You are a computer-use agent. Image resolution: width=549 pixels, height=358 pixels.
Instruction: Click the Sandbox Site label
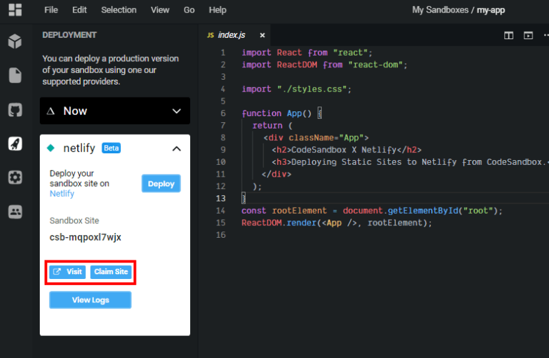pyautogui.click(x=74, y=221)
